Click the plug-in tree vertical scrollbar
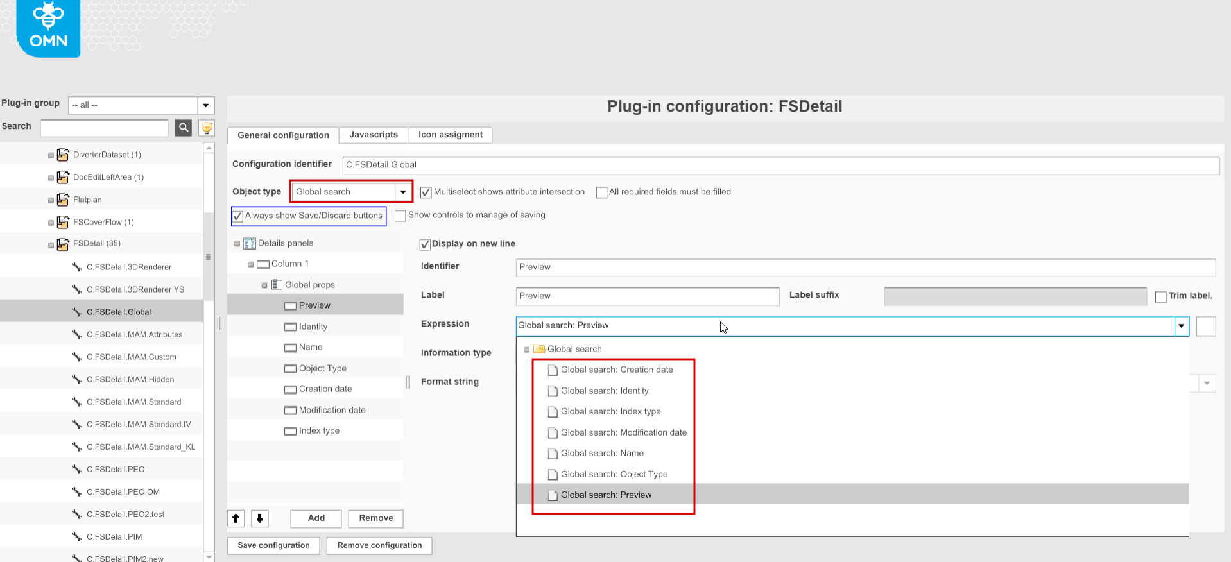 209,257
